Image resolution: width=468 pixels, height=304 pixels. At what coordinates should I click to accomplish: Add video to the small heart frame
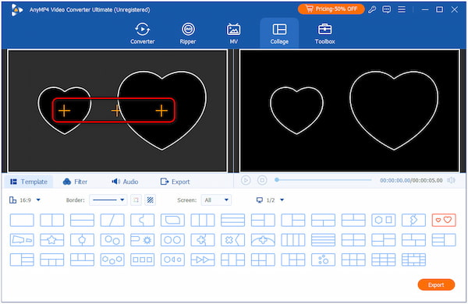coord(64,111)
